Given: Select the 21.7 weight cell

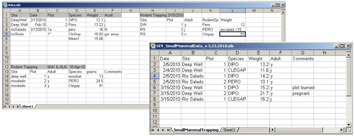Looking at the screenshot, I should pos(259,93).
